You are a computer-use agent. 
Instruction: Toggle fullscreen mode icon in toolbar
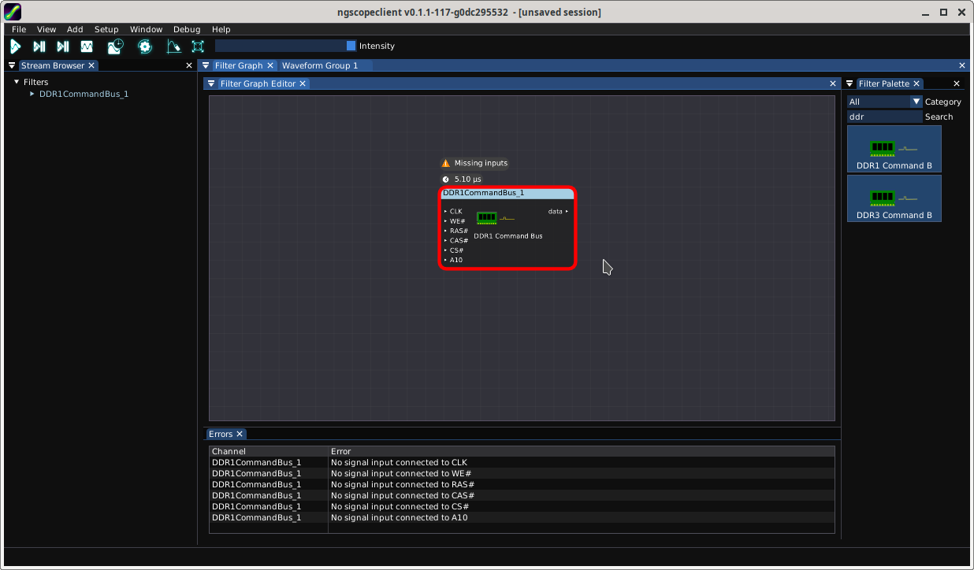pos(198,46)
